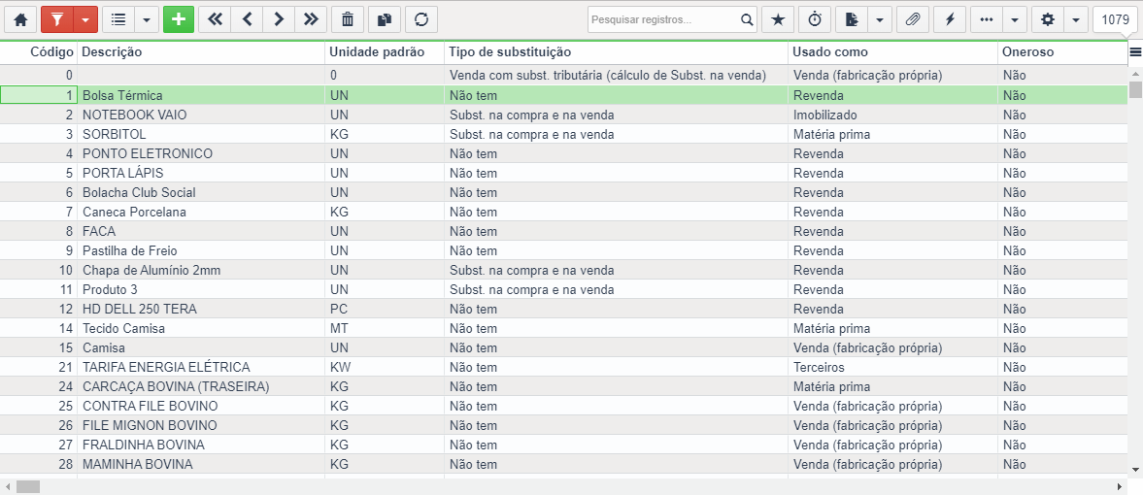Open the list view dropdown arrow
The height and width of the screenshot is (495, 1143).
pyautogui.click(x=147, y=20)
